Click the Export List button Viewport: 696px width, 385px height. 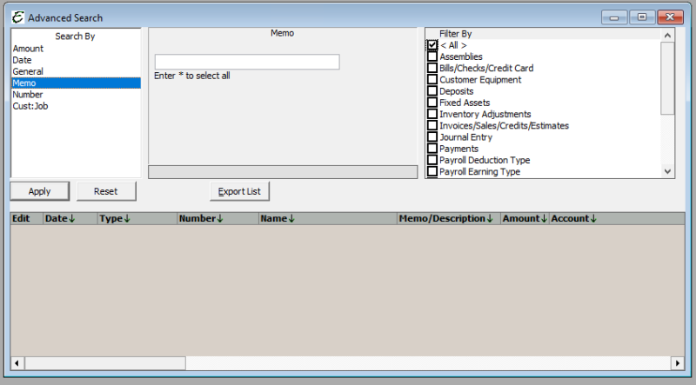[240, 191]
